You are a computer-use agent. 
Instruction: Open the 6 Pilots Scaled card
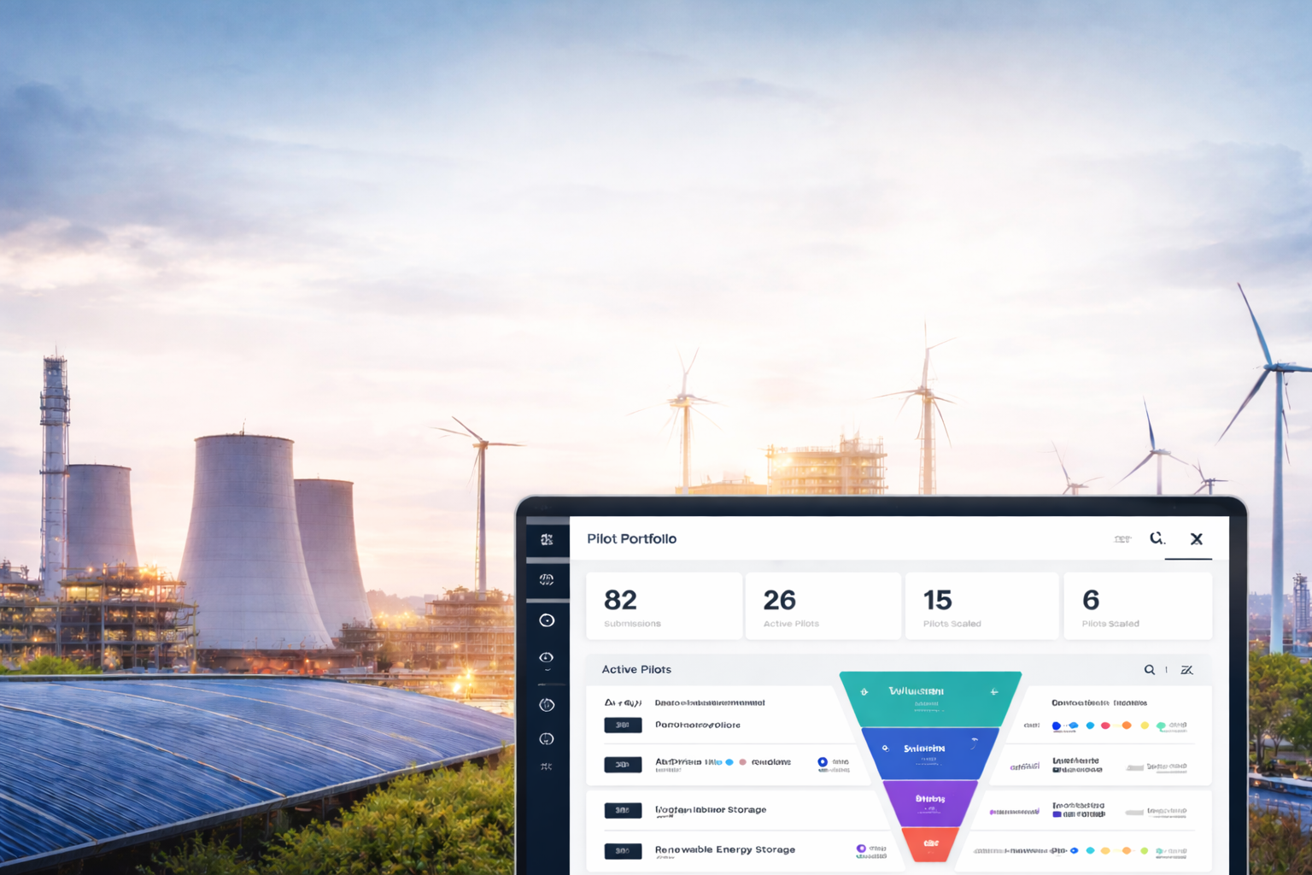(1138, 606)
